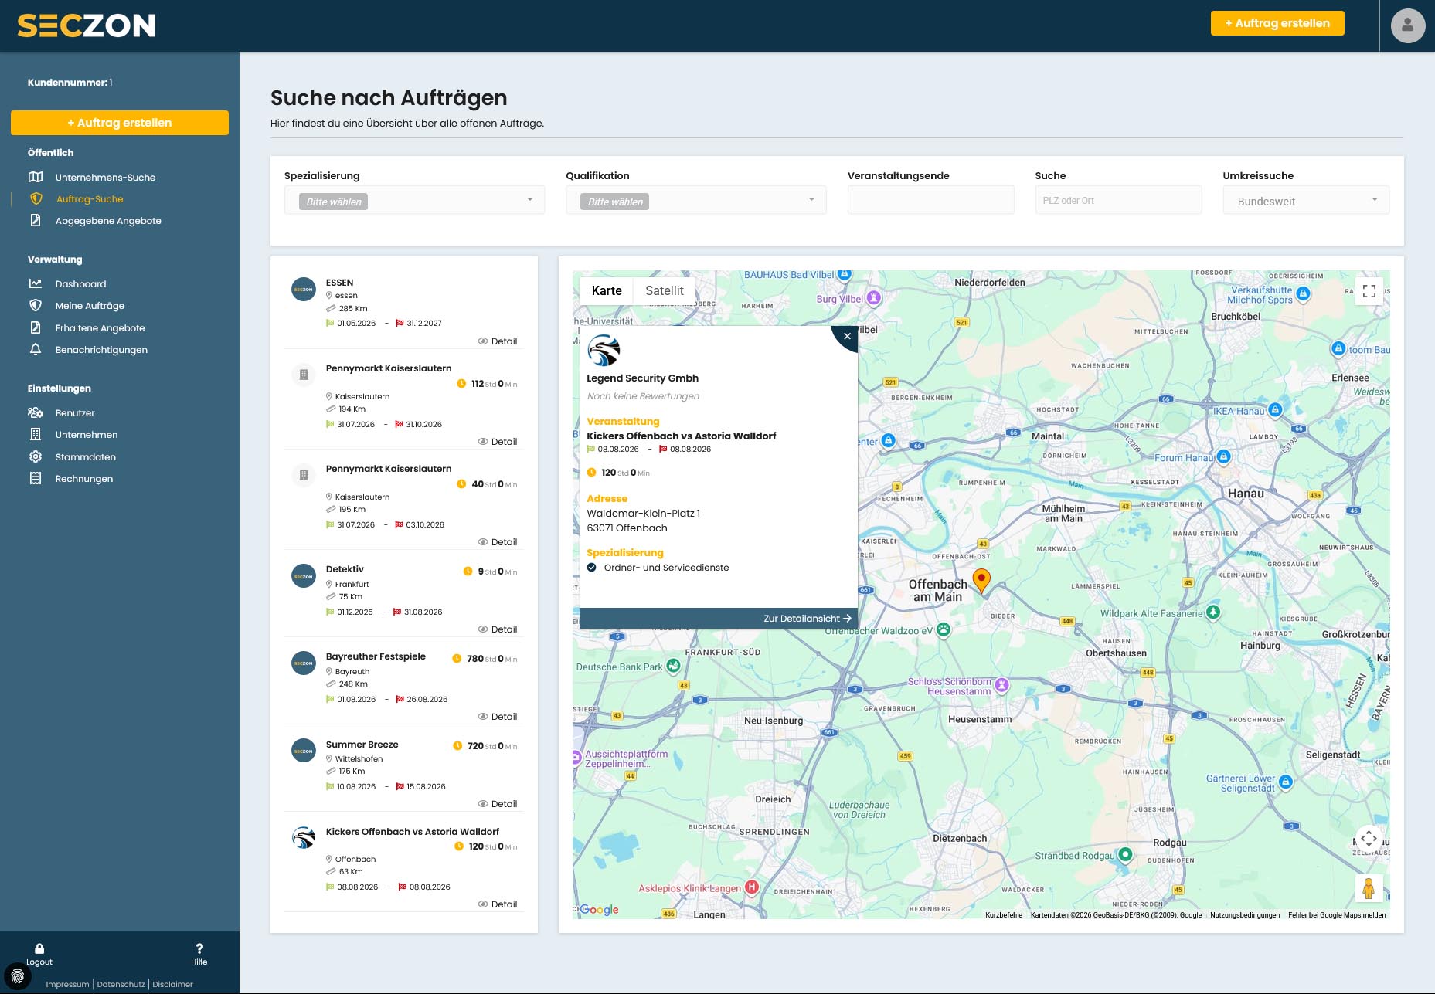Click ESSEN order company logo

pyautogui.click(x=304, y=290)
